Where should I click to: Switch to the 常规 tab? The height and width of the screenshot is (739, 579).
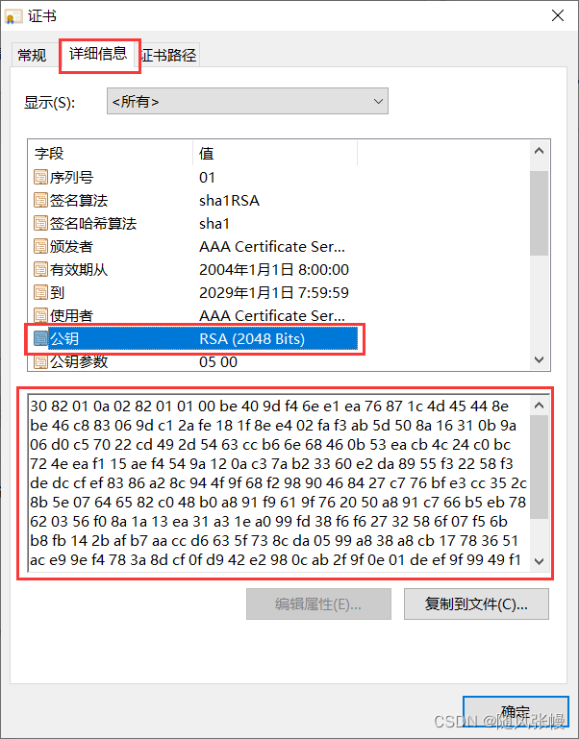(32, 55)
